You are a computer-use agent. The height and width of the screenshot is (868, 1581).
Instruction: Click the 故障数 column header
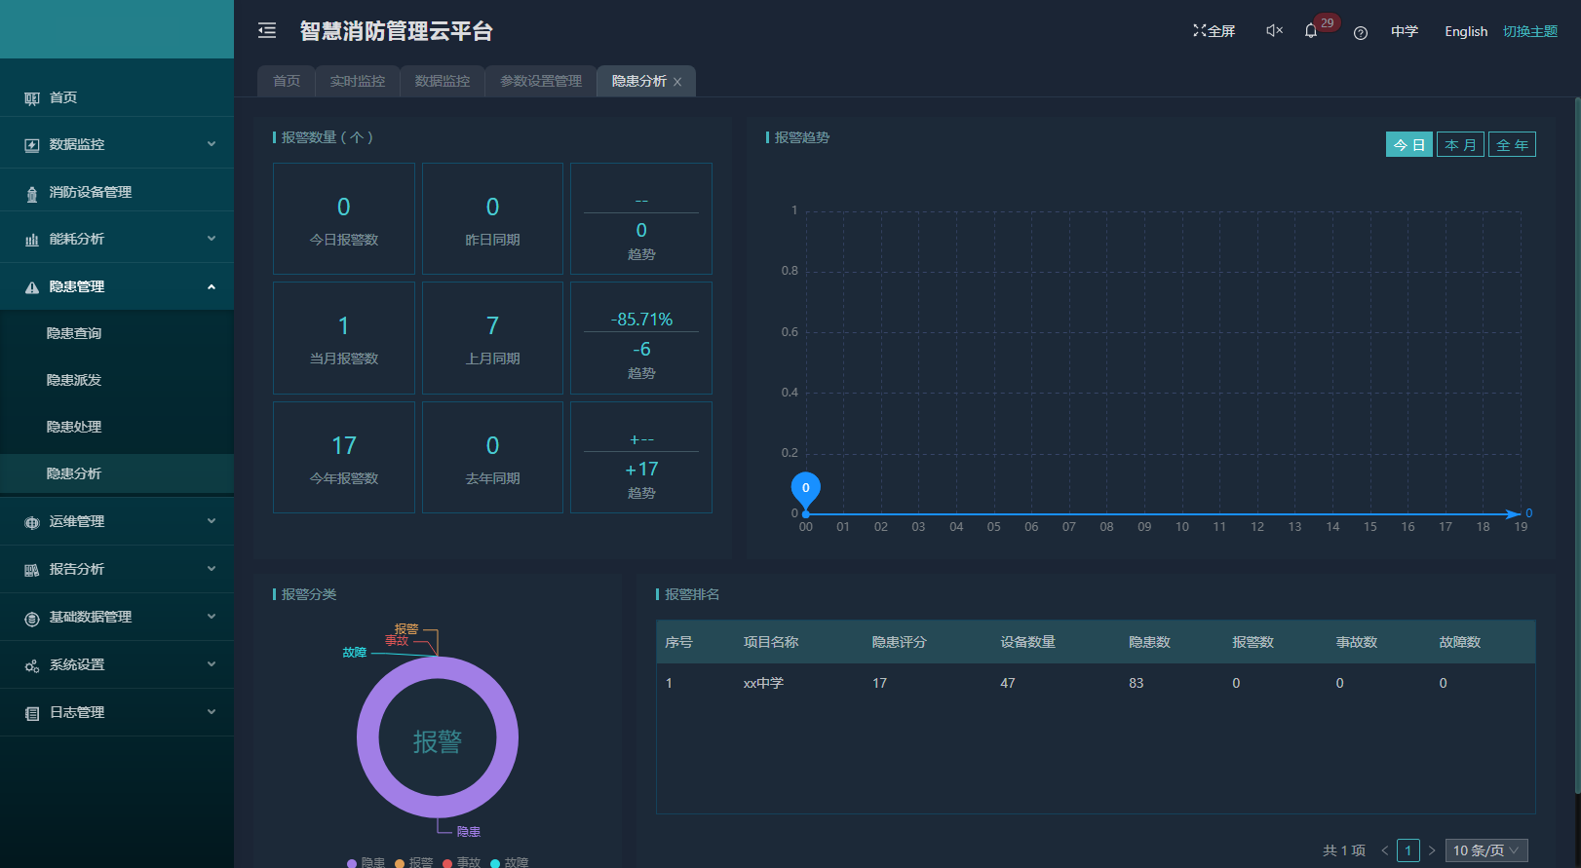(x=1460, y=642)
